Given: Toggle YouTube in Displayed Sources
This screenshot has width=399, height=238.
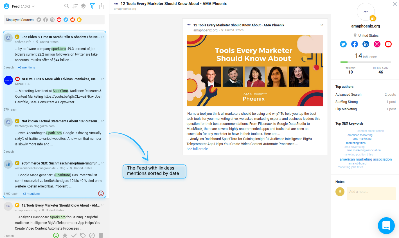Looking at the screenshot, I should (x=59, y=20).
